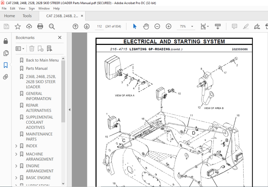
Task: Open bookmarks options dropdown menu
Action: pyautogui.click(x=20, y=49)
